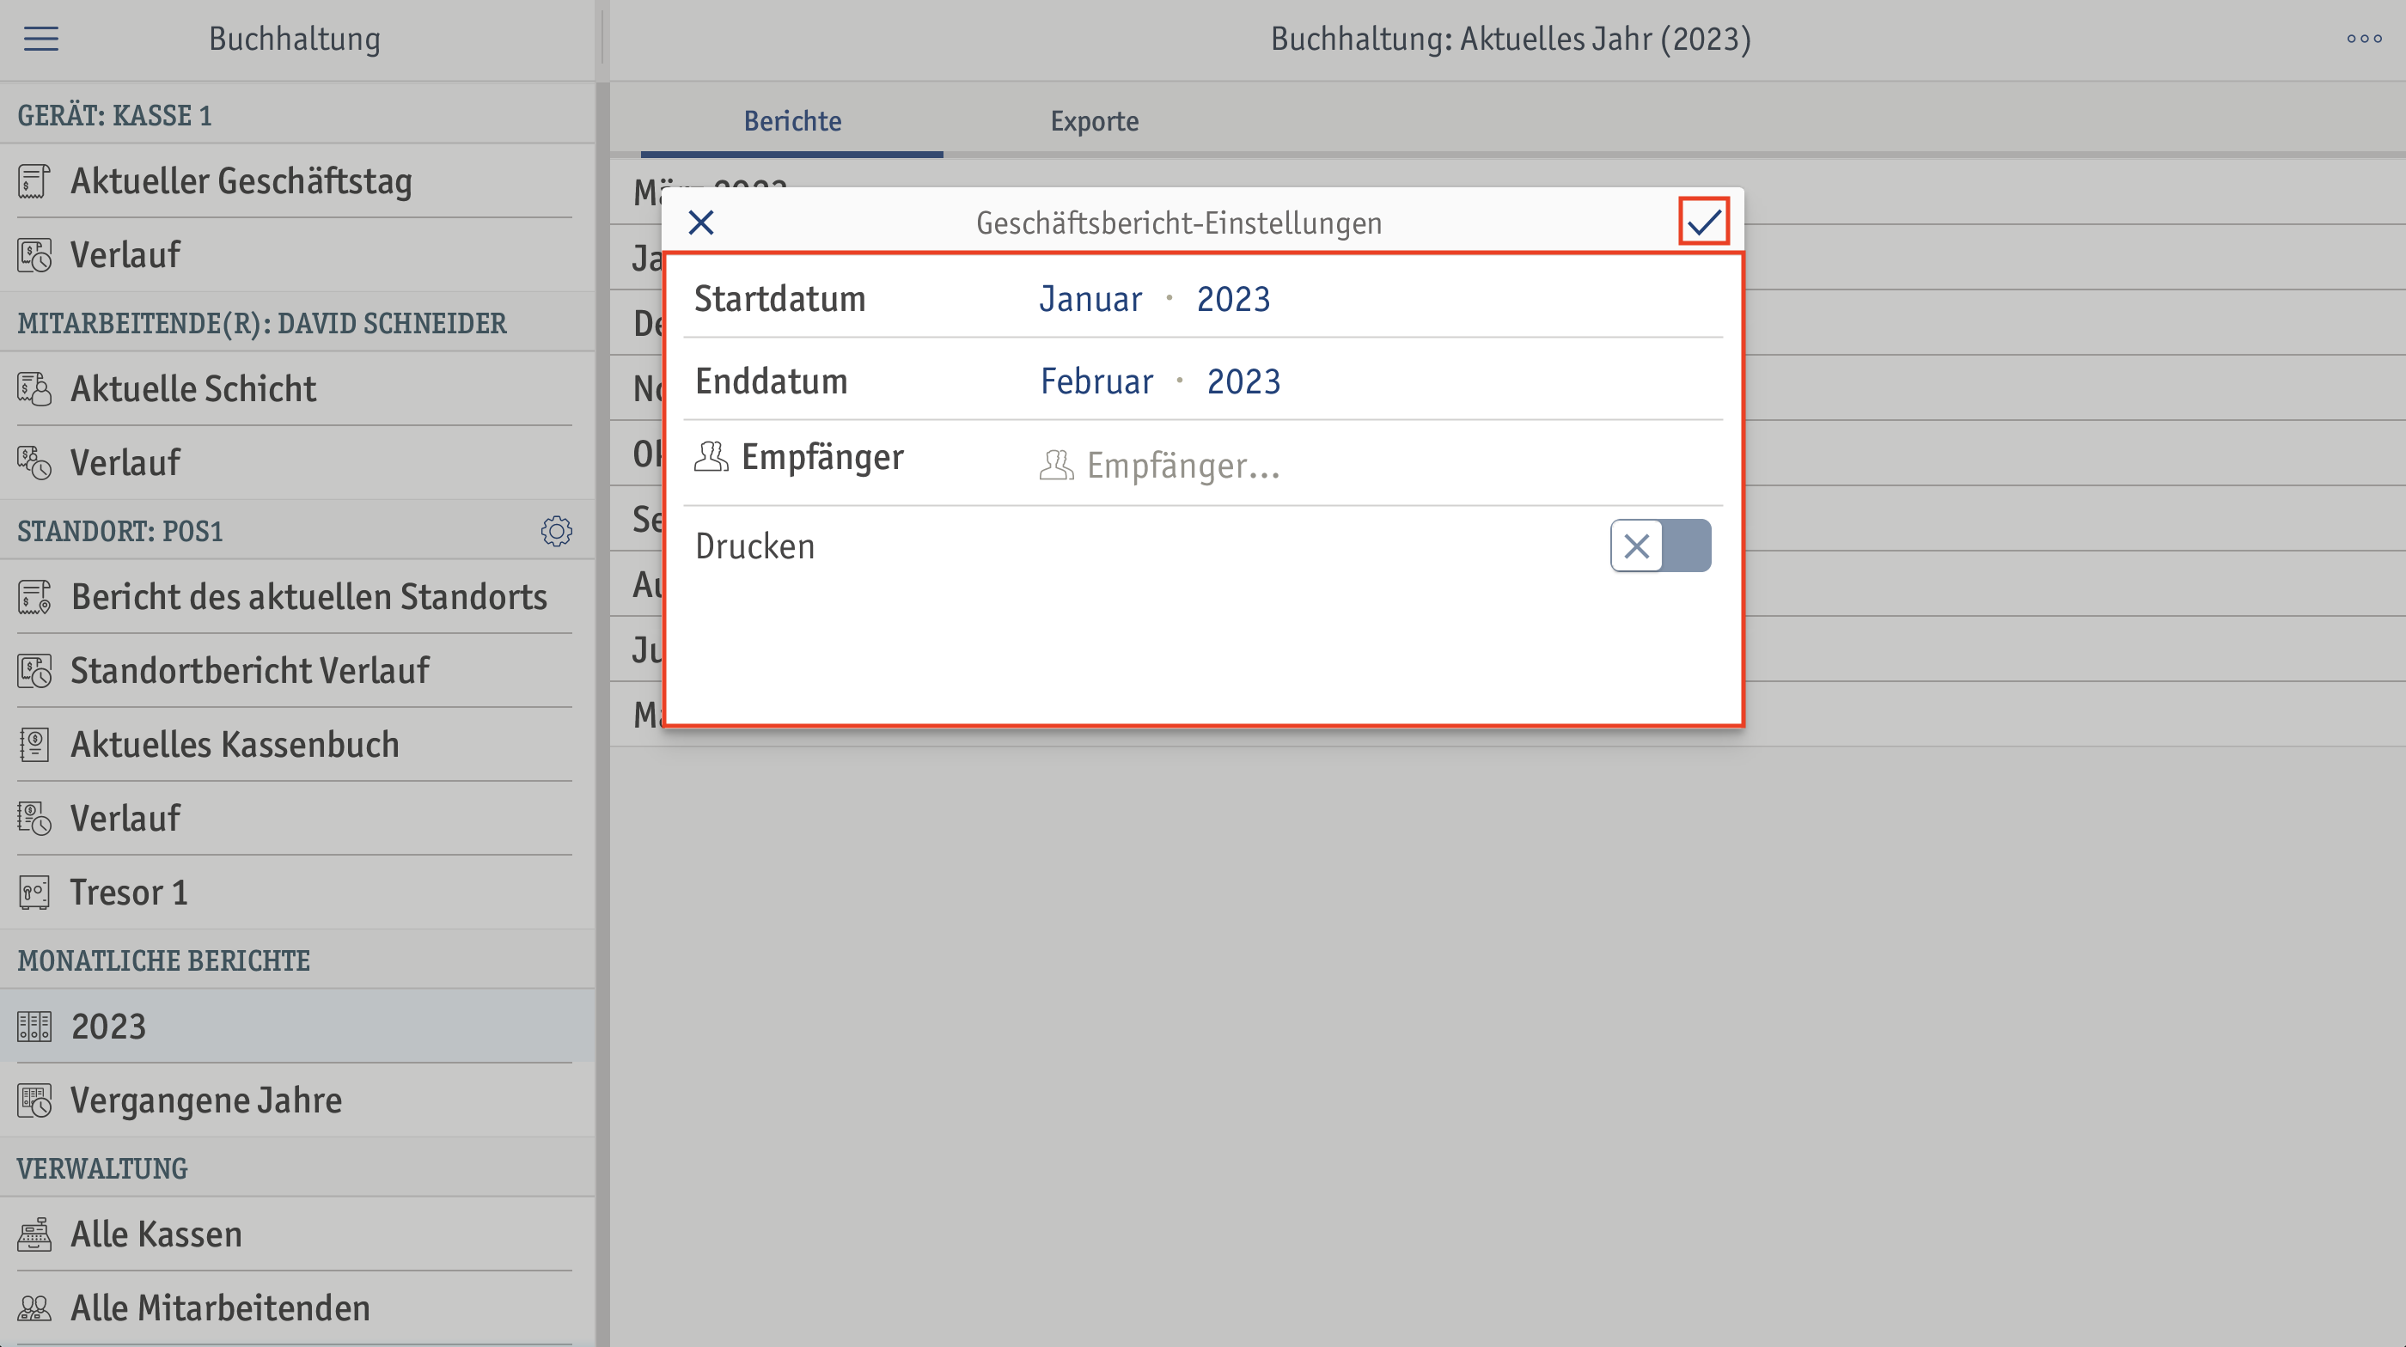Click the STANDORT: POS1 header text

point(120,531)
